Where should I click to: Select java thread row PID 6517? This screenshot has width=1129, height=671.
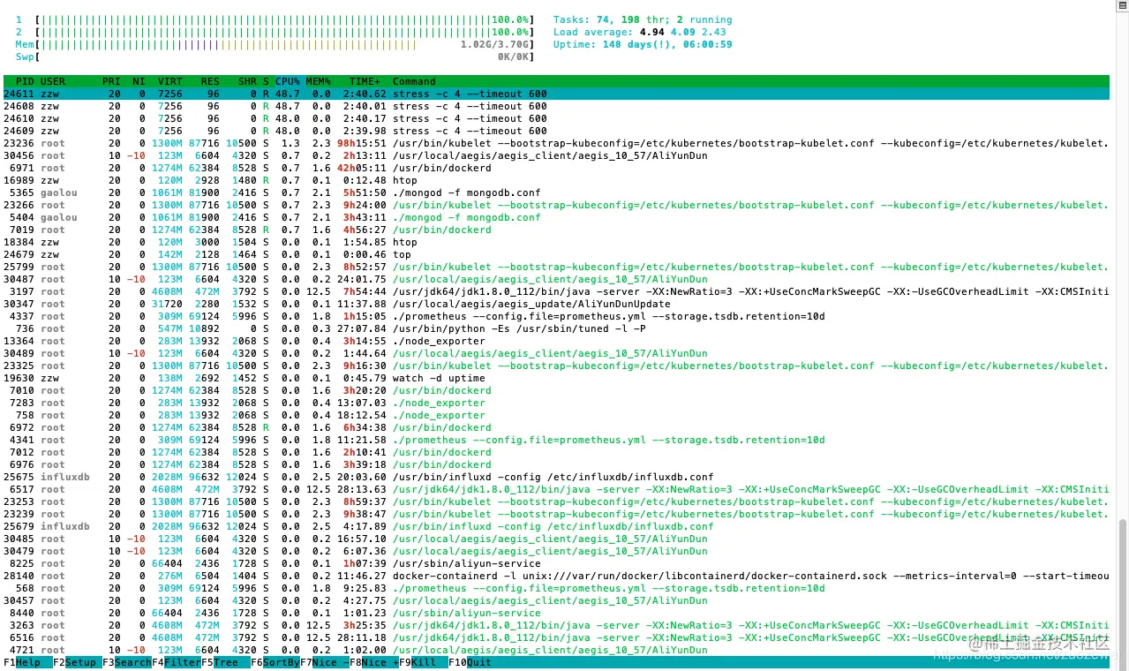556,489
